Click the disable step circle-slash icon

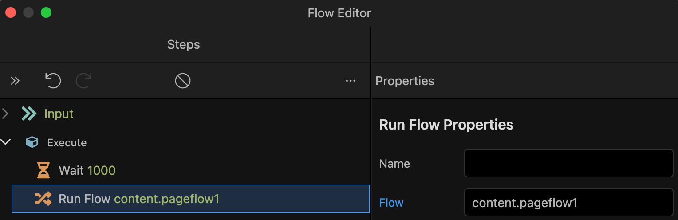(x=183, y=81)
